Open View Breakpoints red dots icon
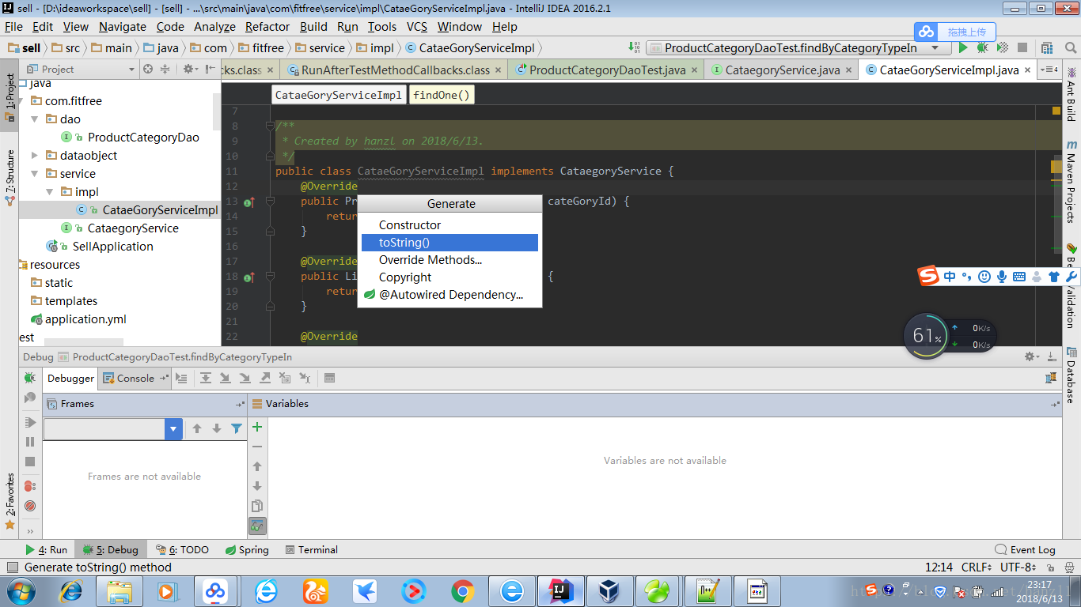 point(30,486)
